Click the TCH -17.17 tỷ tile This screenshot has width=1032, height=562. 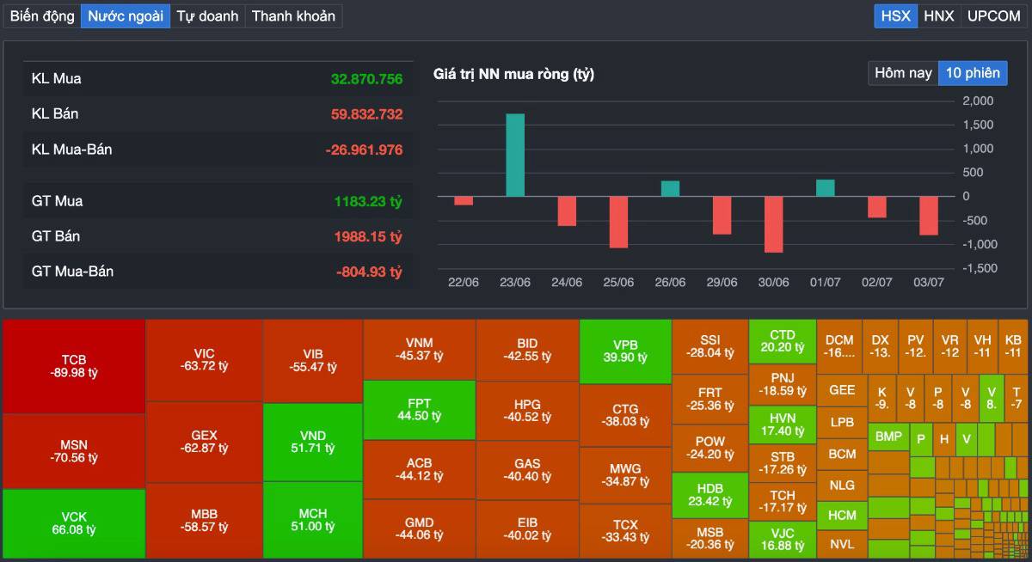tap(783, 502)
